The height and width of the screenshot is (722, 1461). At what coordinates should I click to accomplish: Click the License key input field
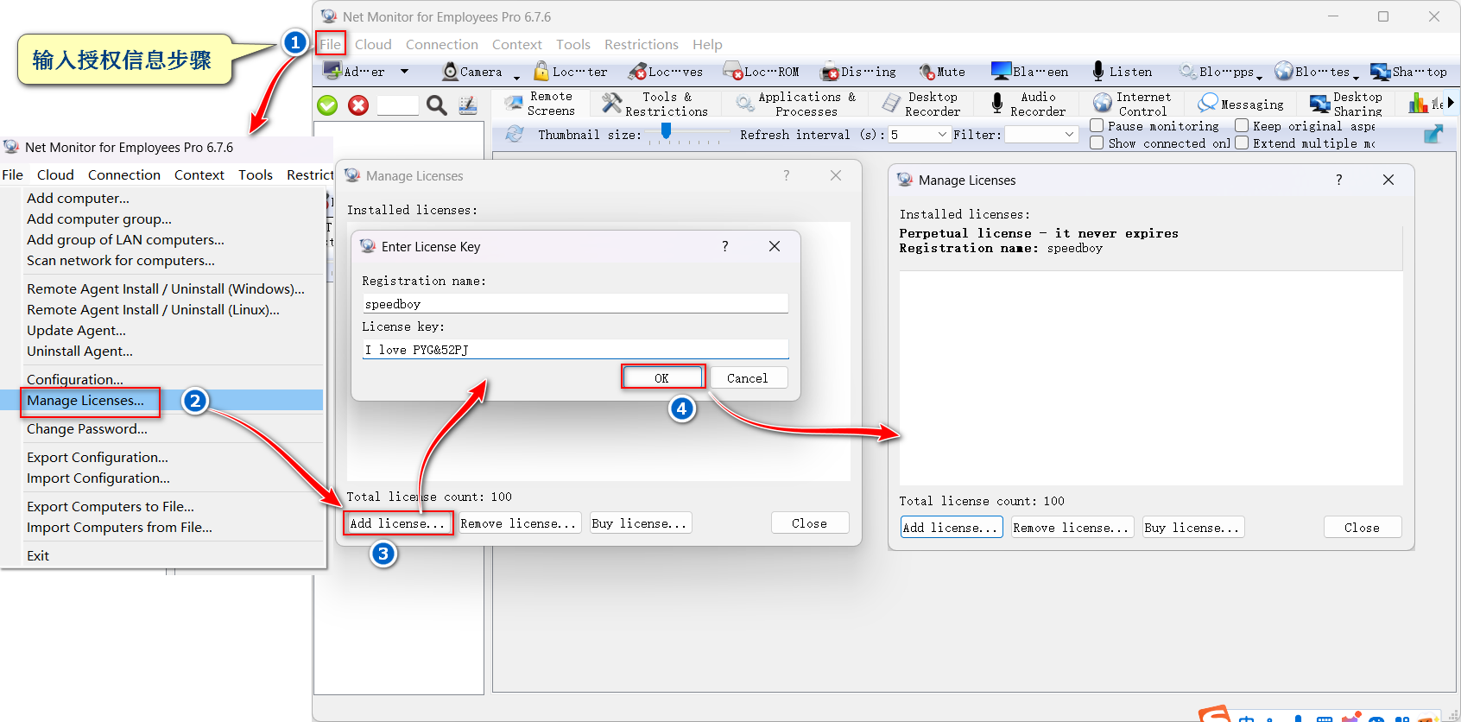tap(575, 349)
